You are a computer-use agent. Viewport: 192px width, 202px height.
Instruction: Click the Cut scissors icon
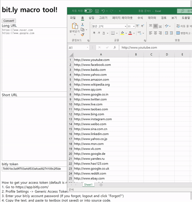pos(82,25)
